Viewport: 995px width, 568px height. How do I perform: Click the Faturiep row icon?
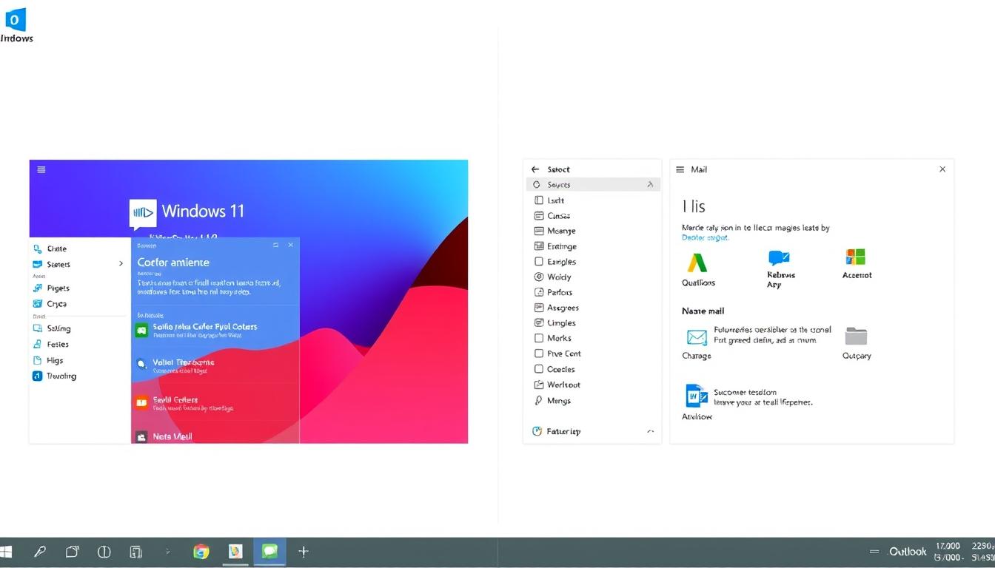pyautogui.click(x=537, y=431)
